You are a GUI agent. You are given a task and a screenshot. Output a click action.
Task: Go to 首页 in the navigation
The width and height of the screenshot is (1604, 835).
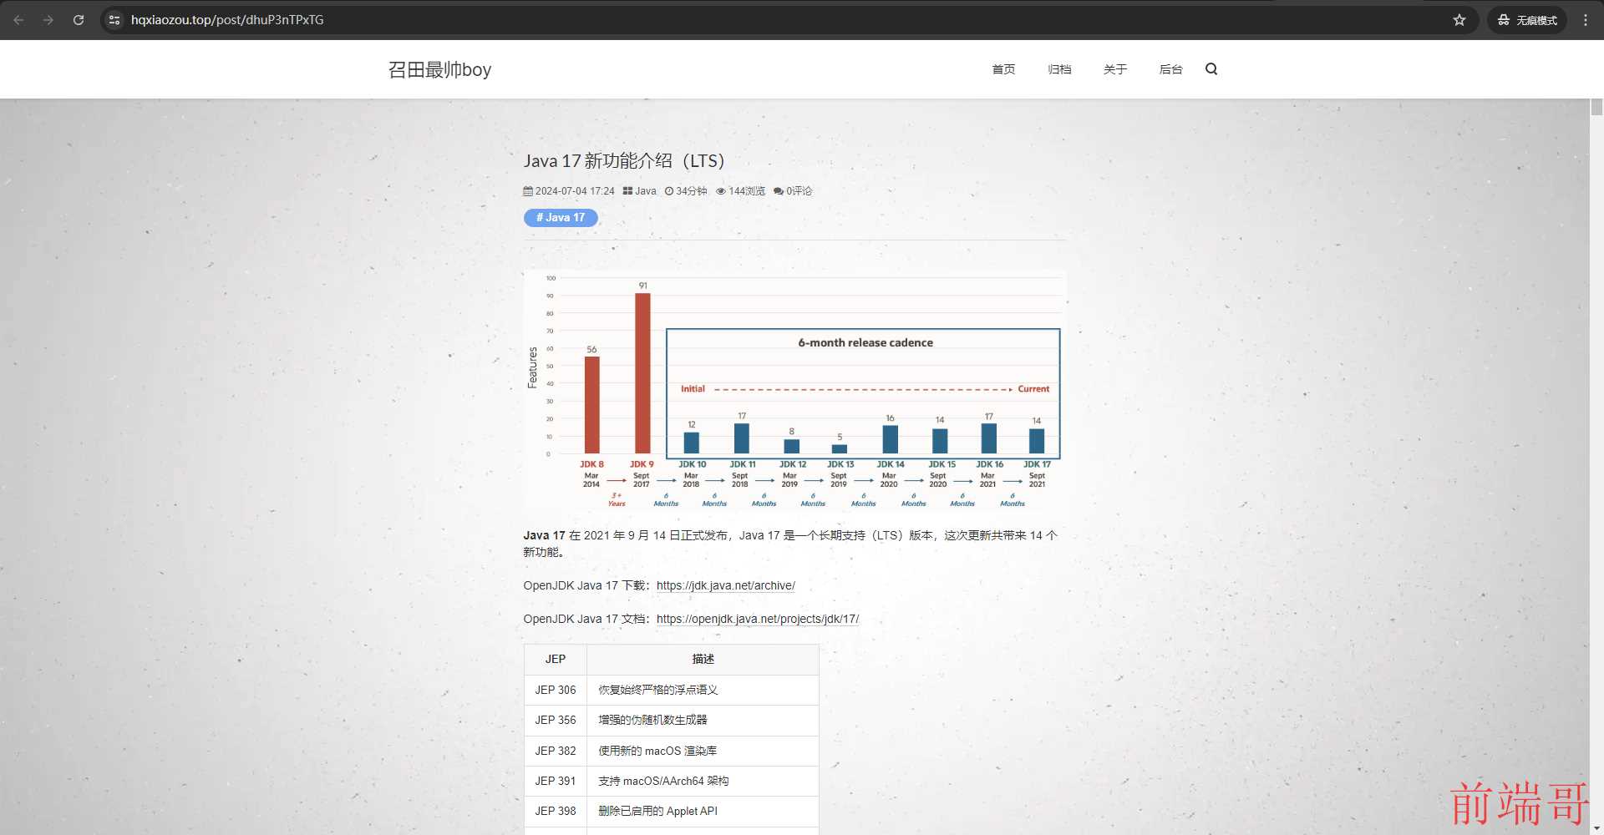tap(1003, 69)
